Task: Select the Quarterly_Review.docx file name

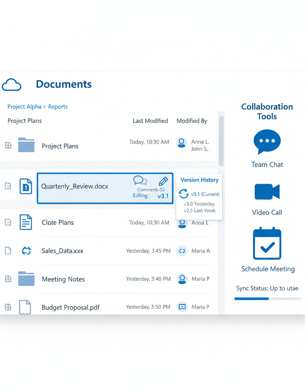Action: pyautogui.click(x=75, y=186)
